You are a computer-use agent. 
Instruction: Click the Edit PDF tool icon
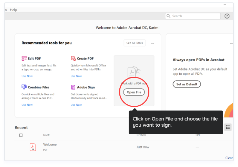(x=24, y=58)
